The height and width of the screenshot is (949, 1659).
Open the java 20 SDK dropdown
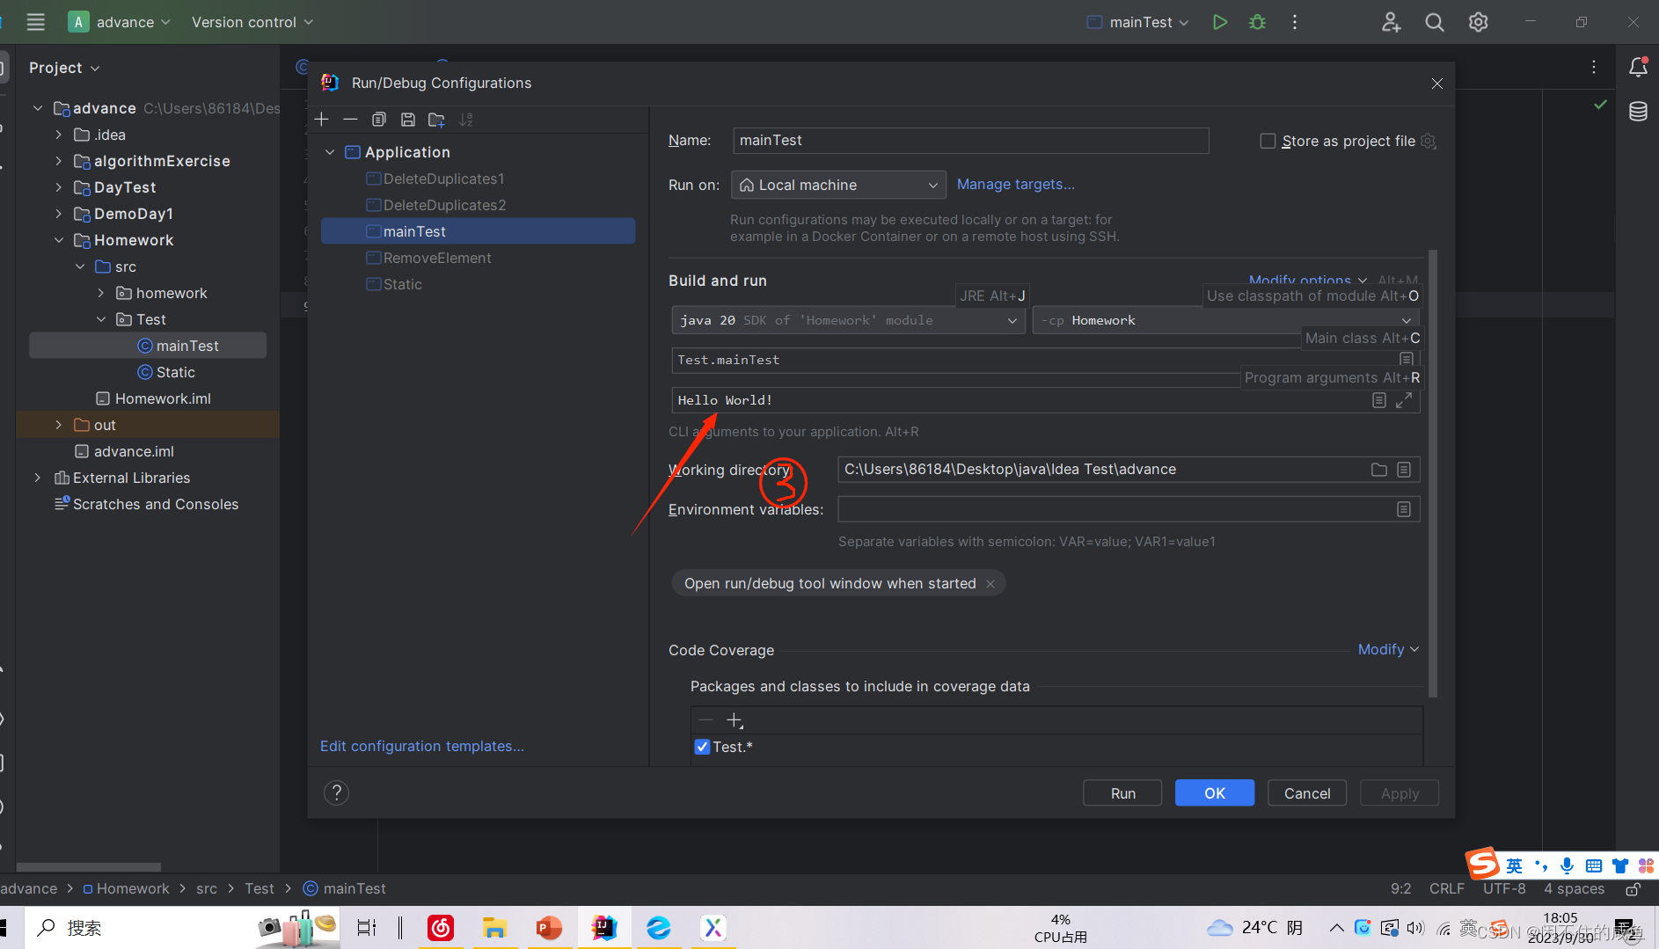point(1012,320)
